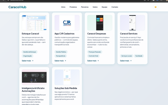Click the Finanças Pessoais tag
Screen dimensions: 168x105
click(95, 52)
